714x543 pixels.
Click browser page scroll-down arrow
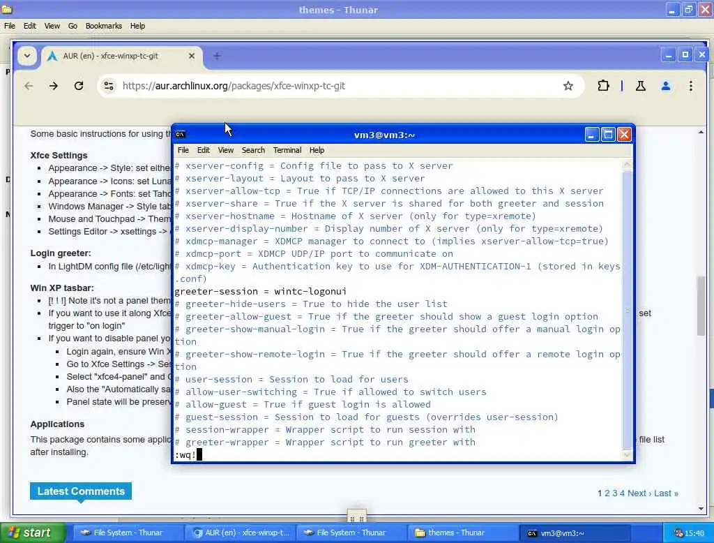coord(701,508)
